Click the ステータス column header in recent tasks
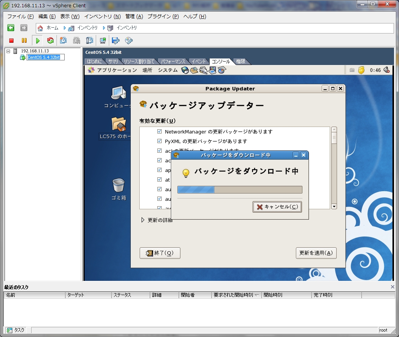The height and width of the screenshot is (337, 399). tap(130, 295)
